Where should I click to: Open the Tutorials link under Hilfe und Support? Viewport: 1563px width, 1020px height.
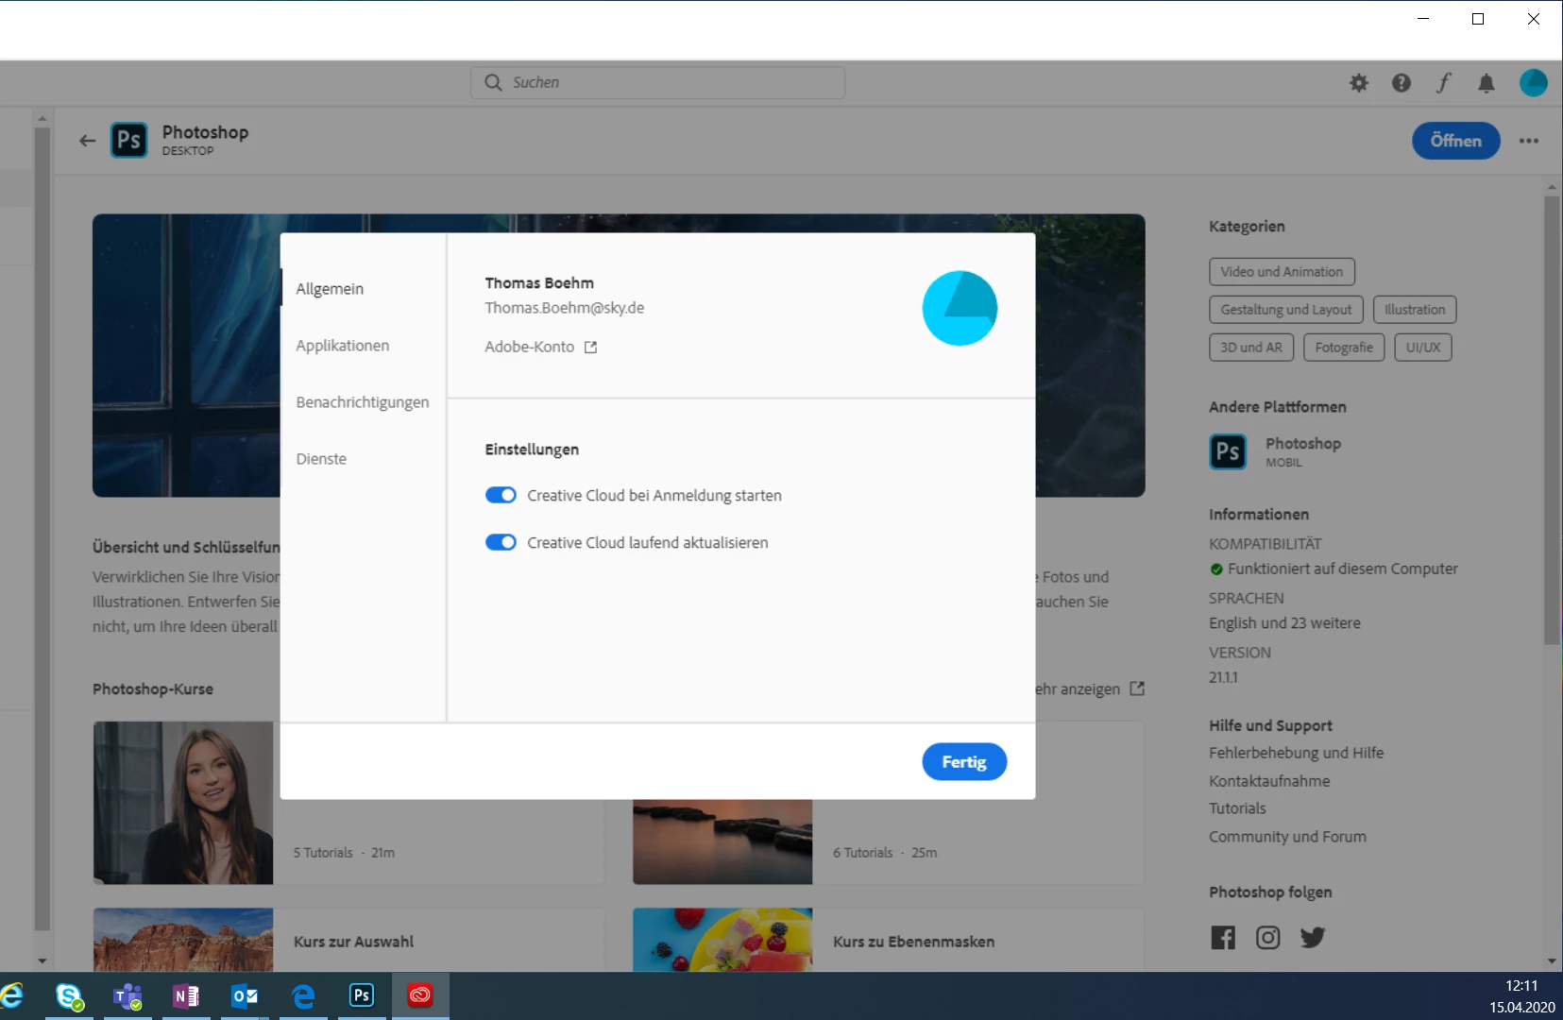click(1237, 808)
